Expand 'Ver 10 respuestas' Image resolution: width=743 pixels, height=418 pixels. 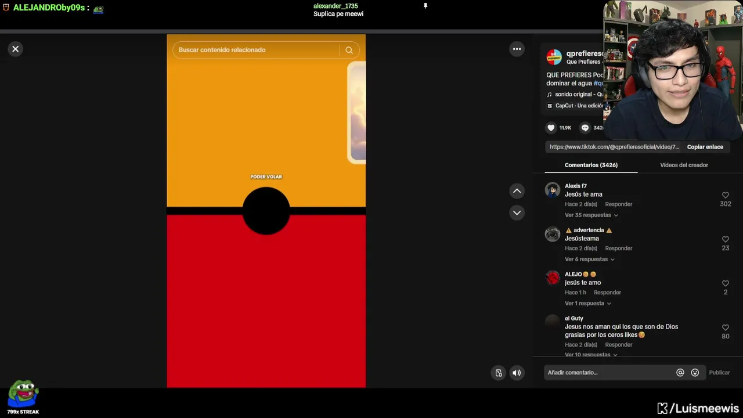click(591, 354)
